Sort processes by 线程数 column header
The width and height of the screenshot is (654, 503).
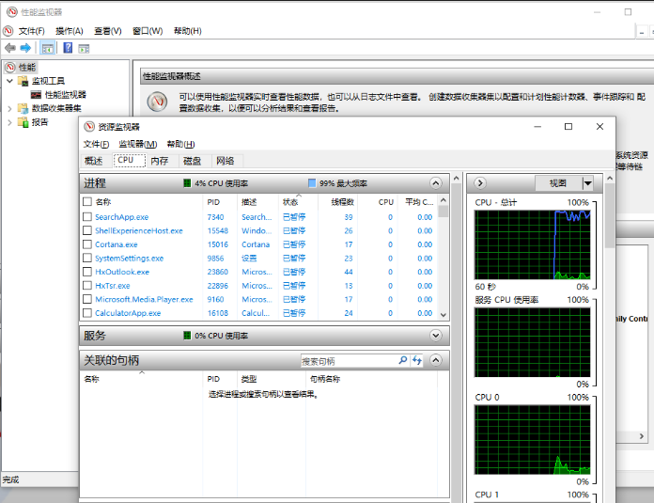pyautogui.click(x=338, y=202)
